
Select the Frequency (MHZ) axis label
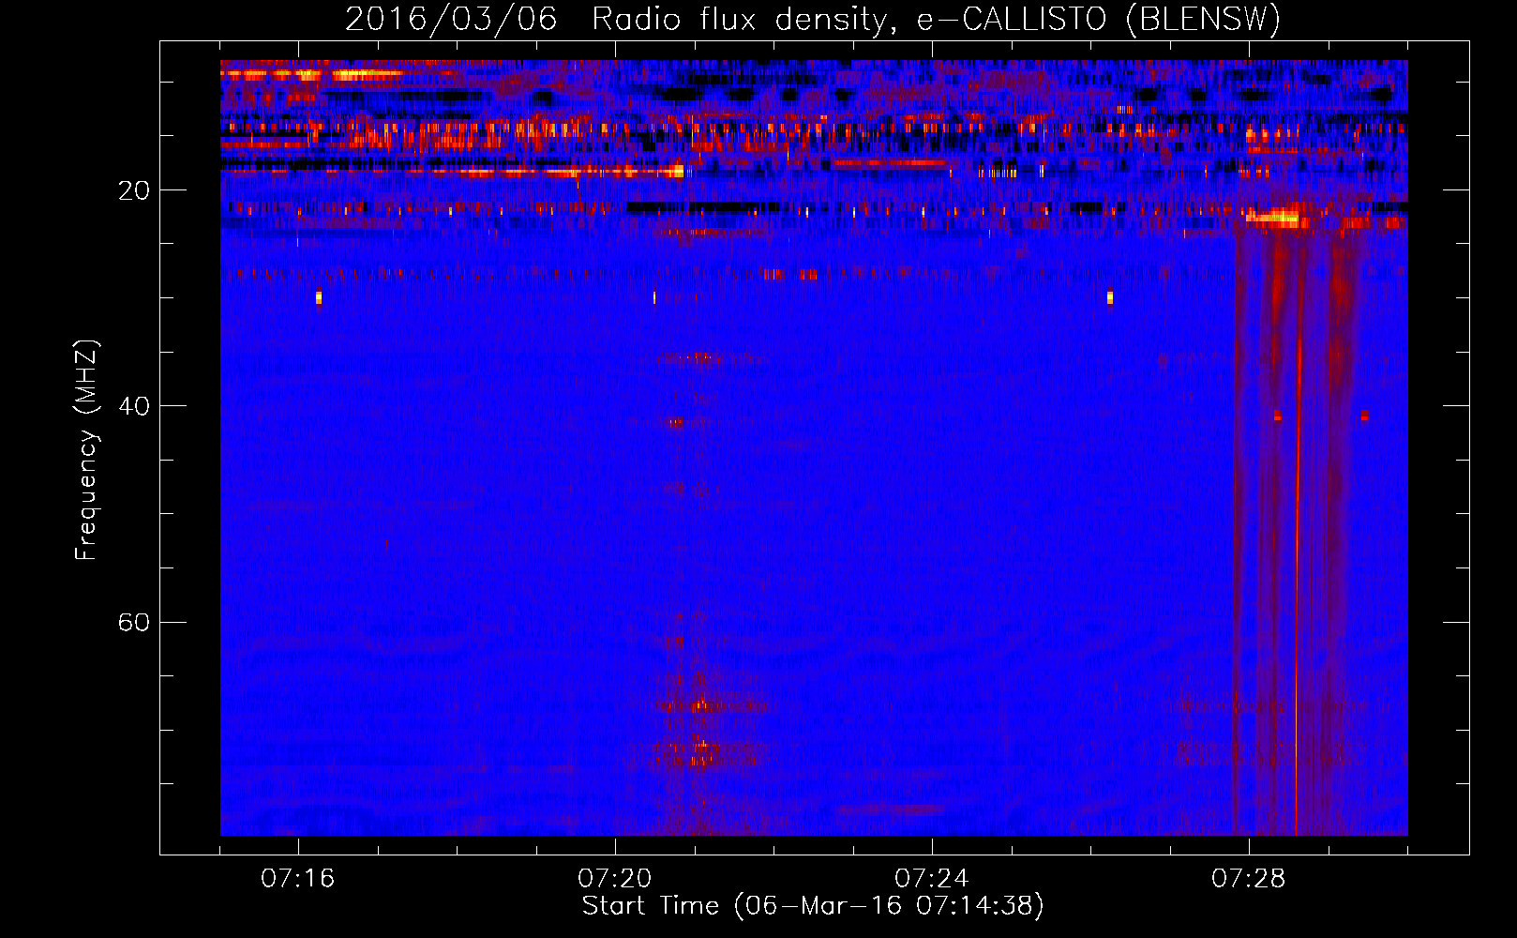86,450
